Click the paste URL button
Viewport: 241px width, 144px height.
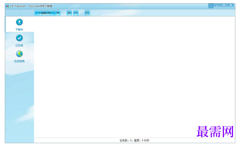click(x=45, y=13)
